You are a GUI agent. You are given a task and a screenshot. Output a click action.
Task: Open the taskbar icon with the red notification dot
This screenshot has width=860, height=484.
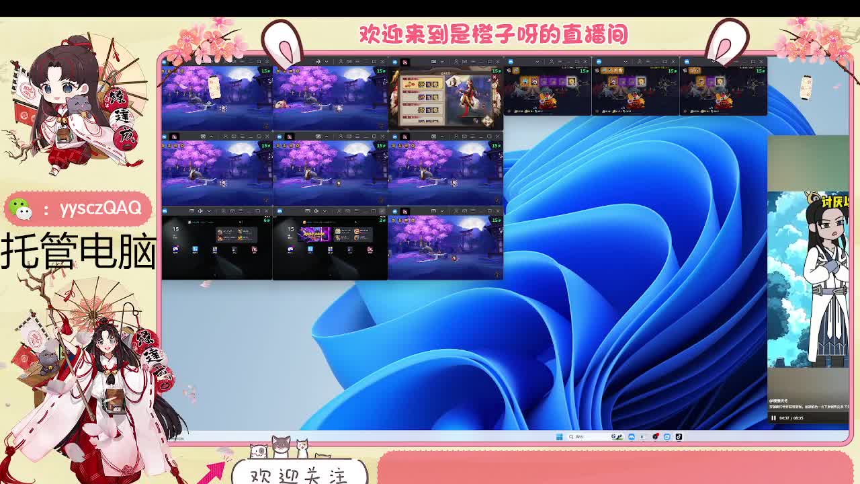[655, 436]
